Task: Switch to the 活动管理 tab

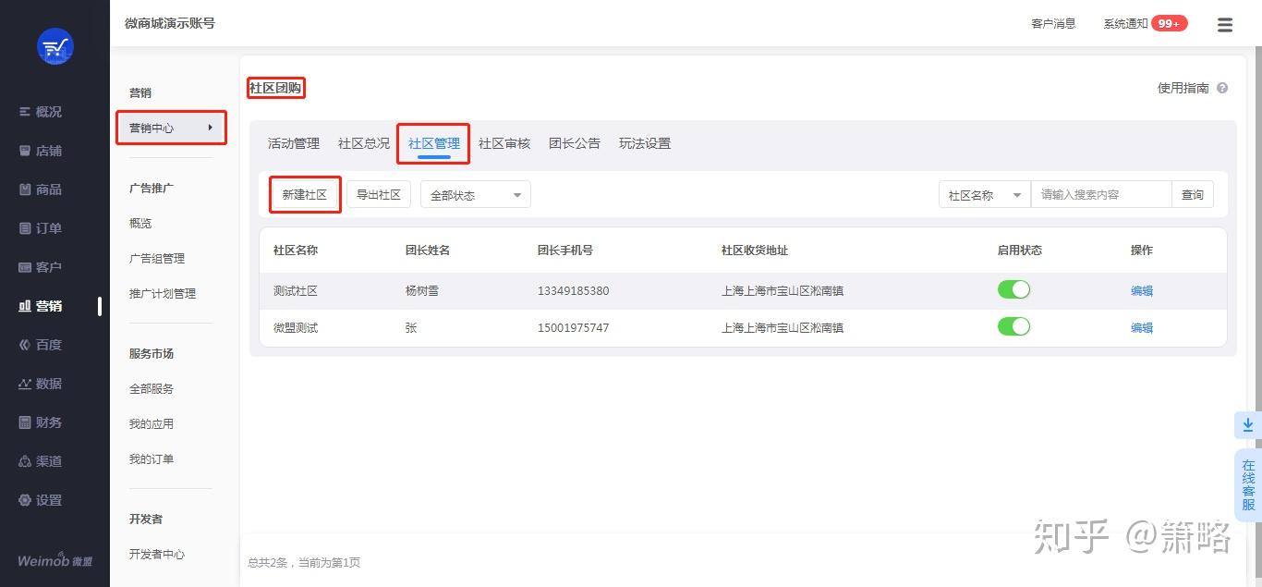Action: point(294,143)
